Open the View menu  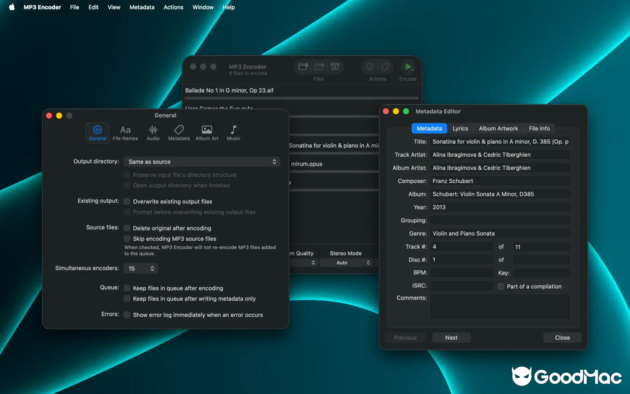114,7
